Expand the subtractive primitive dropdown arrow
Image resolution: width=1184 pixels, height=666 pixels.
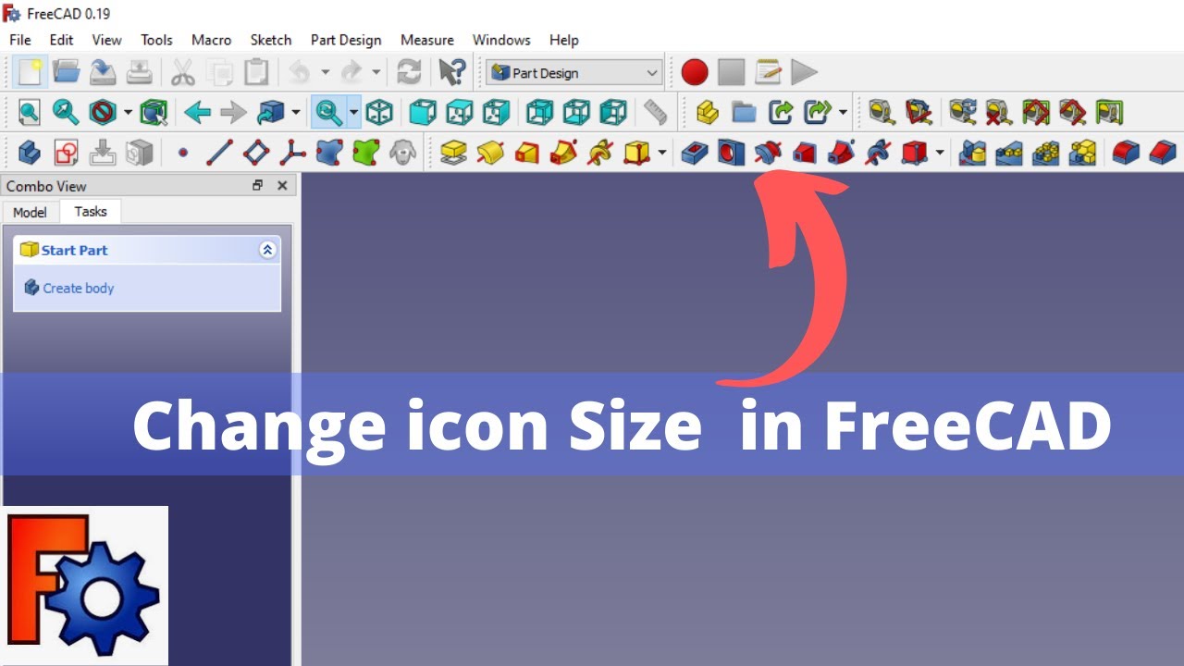click(x=940, y=152)
